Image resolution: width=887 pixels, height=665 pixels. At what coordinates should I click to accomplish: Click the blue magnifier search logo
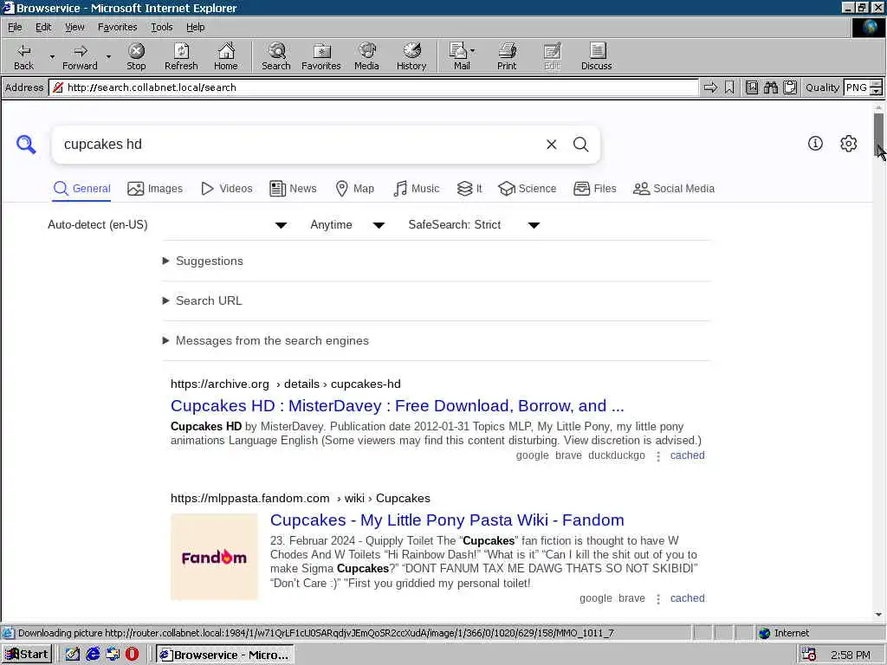(x=26, y=145)
